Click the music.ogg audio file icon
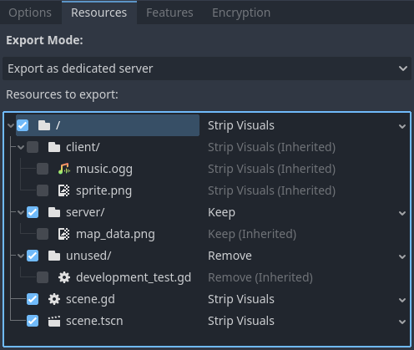This screenshot has height=350, width=414. [64, 169]
